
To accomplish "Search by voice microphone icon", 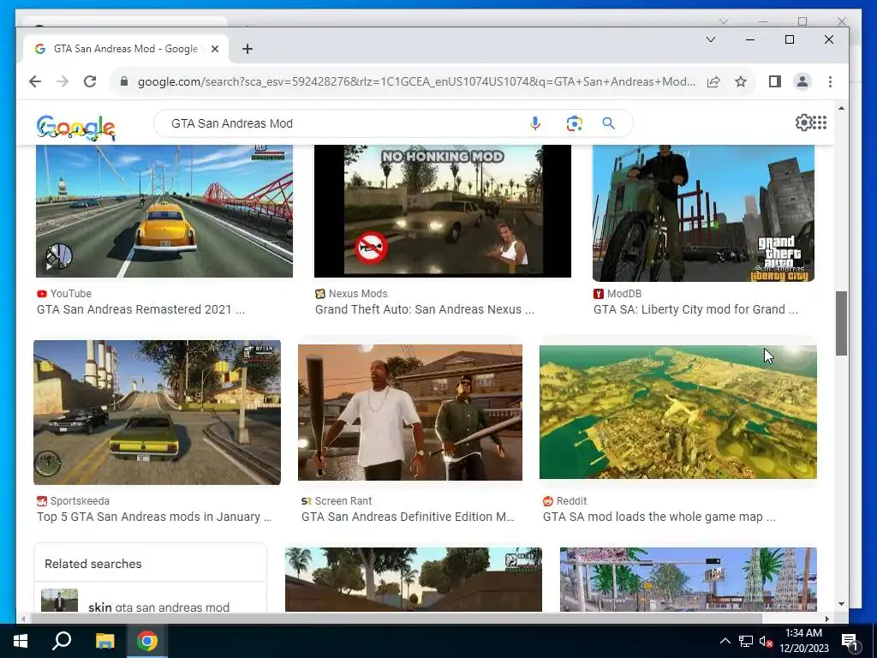I will coord(535,123).
